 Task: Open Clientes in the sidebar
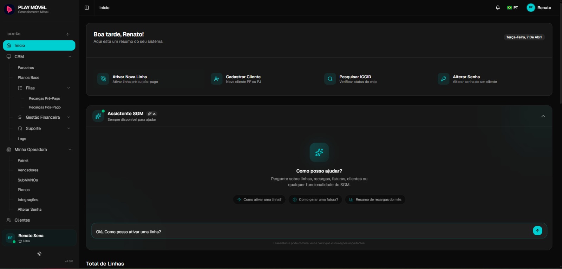tap(22, 220)
